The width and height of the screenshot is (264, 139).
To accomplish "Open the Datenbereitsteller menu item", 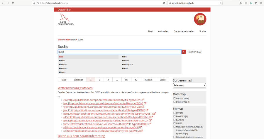I will [x=184, y=31].
